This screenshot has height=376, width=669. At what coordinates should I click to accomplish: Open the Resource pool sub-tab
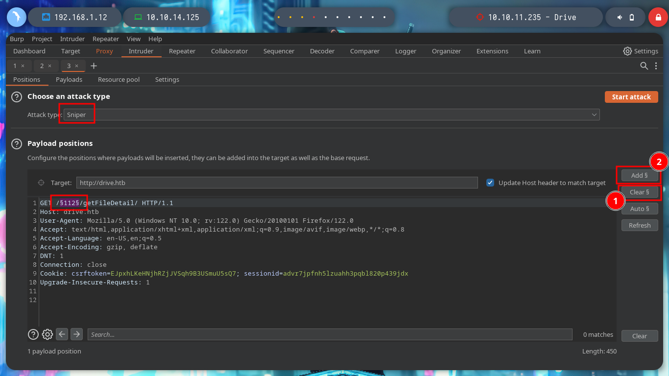119,79
